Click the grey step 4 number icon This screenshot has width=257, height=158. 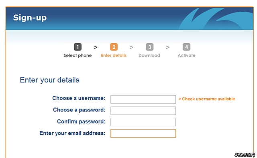pos(186,47)
